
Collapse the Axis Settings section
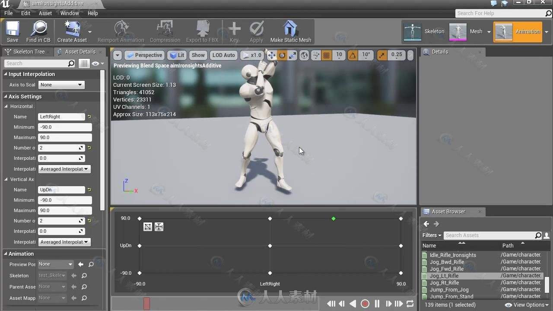[6, 97]
